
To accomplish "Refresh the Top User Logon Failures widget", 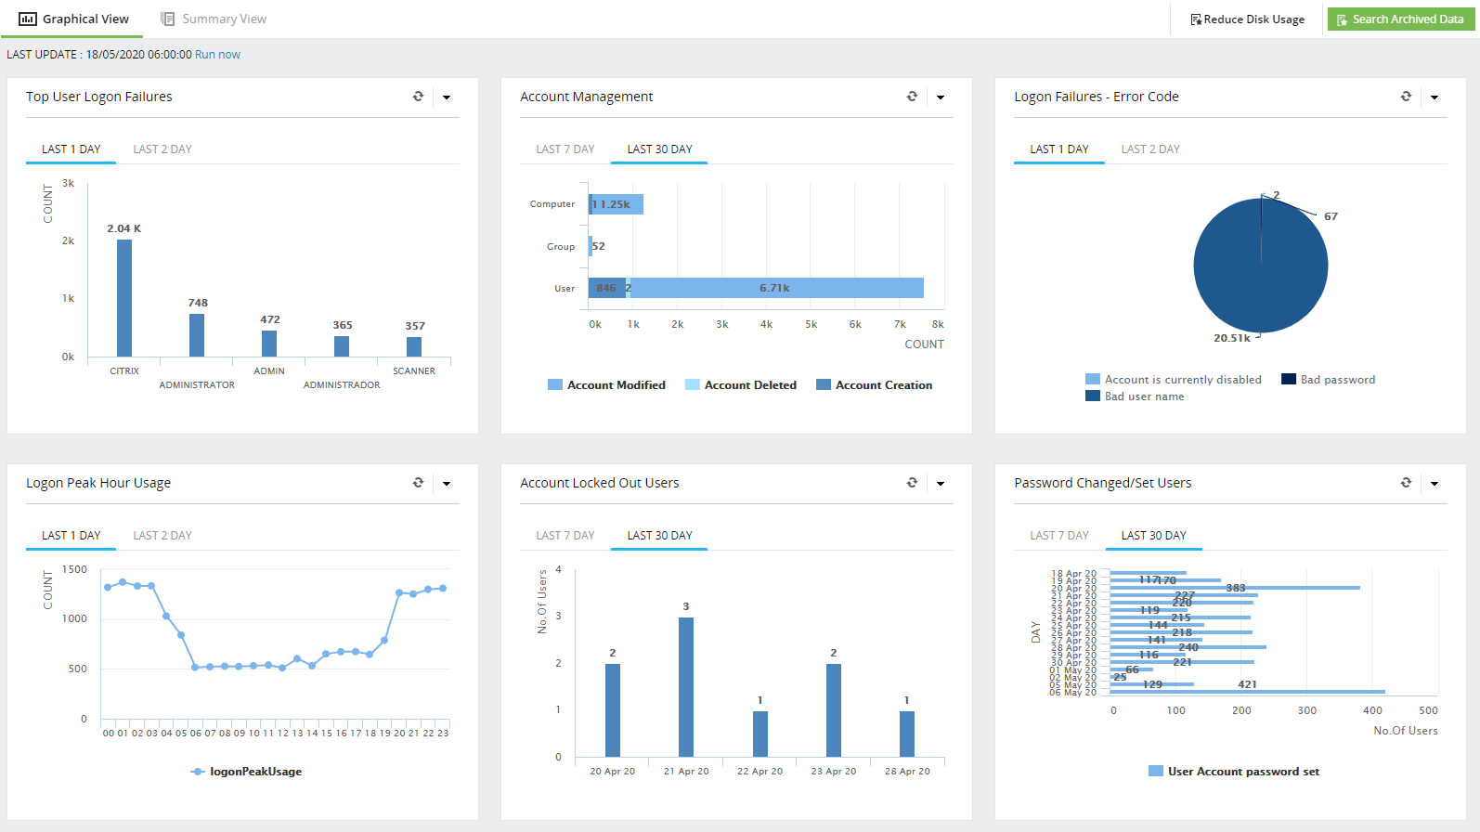I will [418, 97].
